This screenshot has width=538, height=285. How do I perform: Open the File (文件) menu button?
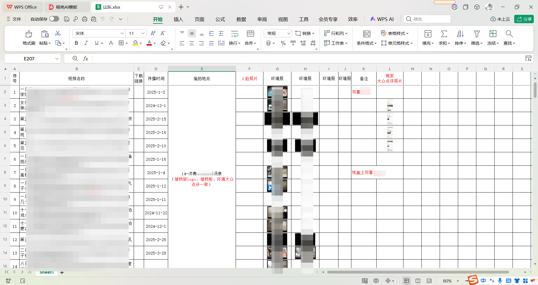click(14, 19)
